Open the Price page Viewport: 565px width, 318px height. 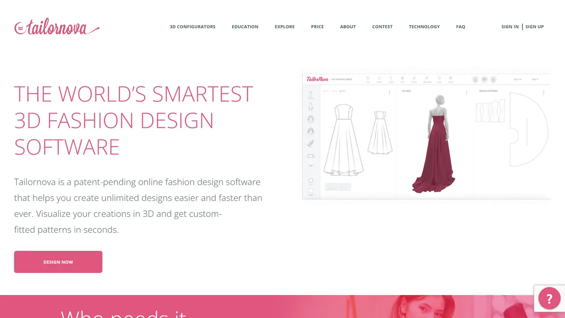pos(317,27)
